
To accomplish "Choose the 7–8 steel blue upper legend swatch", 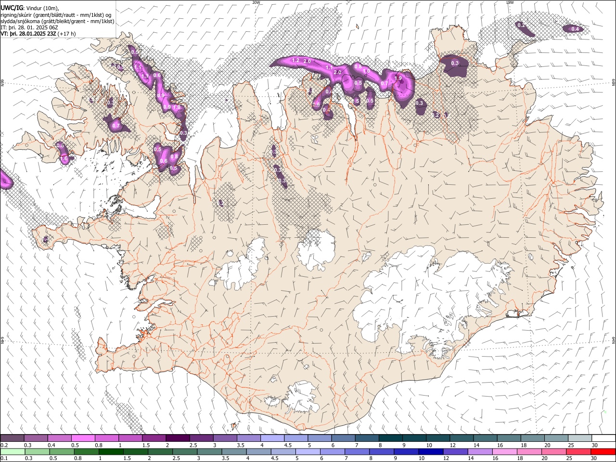I will click(x=367, y=438).
